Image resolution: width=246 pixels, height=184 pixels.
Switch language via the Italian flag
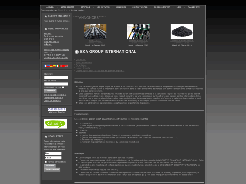pos(58,66)
